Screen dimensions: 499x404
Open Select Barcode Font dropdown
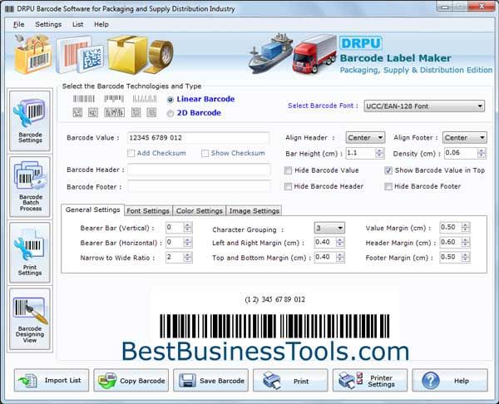point(424,106)
